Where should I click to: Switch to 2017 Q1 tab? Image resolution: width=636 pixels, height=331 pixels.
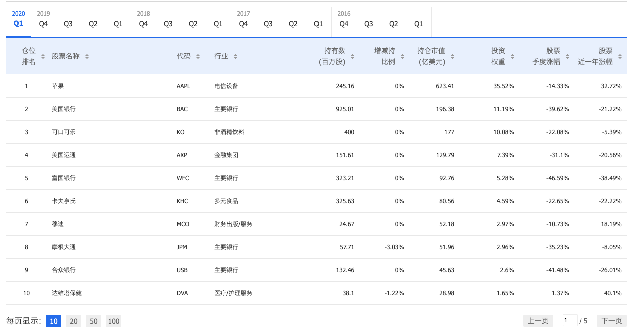click(x=319, y=24)
